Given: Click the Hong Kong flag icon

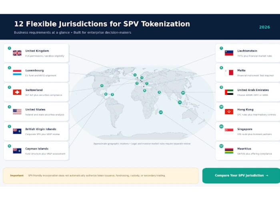Looking at the screenshot, I should pos(229,112).
